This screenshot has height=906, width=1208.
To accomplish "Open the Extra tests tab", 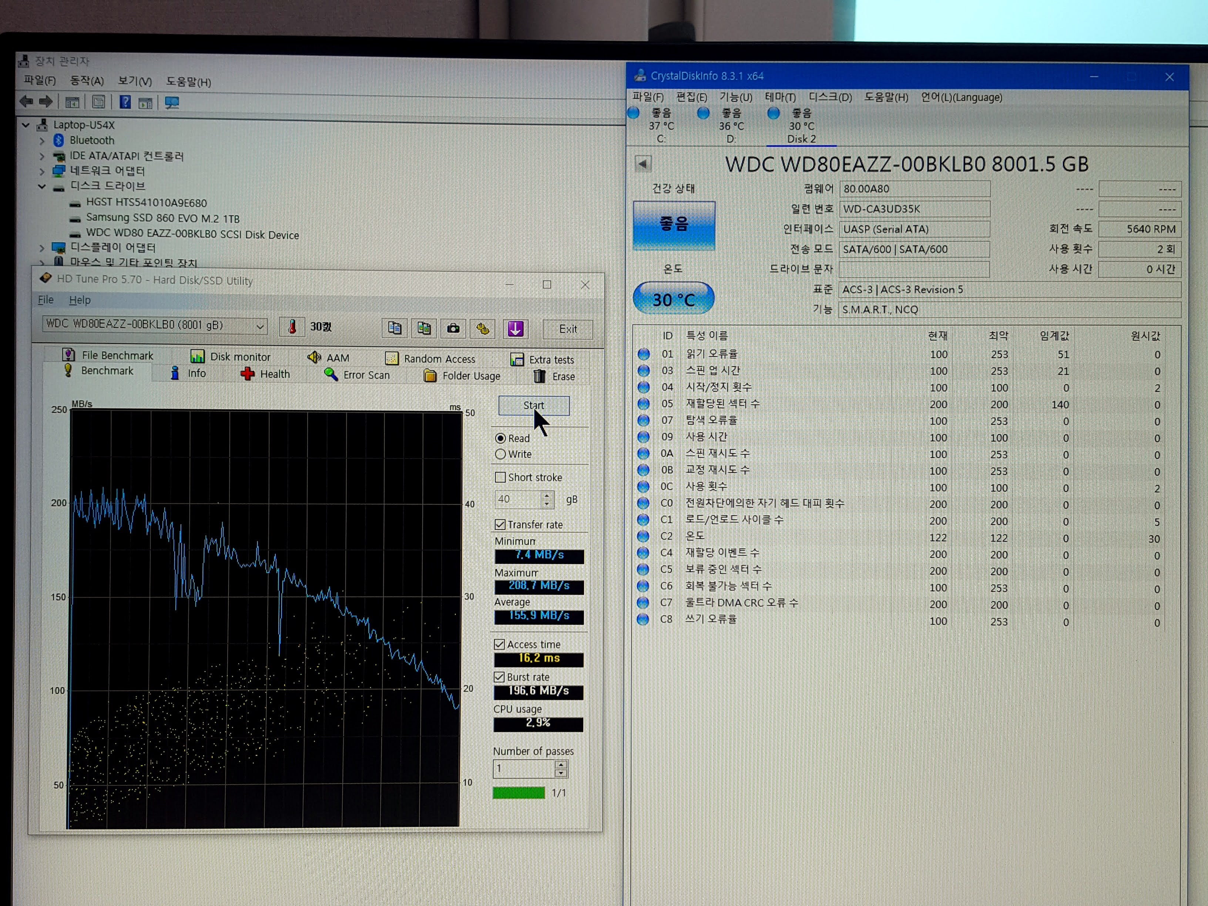I will [x=542, y=359].
